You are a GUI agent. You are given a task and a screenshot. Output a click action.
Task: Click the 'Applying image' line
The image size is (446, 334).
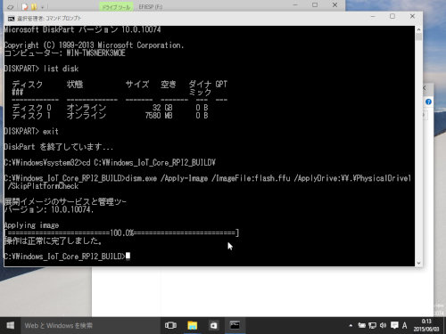coord(31,225)
